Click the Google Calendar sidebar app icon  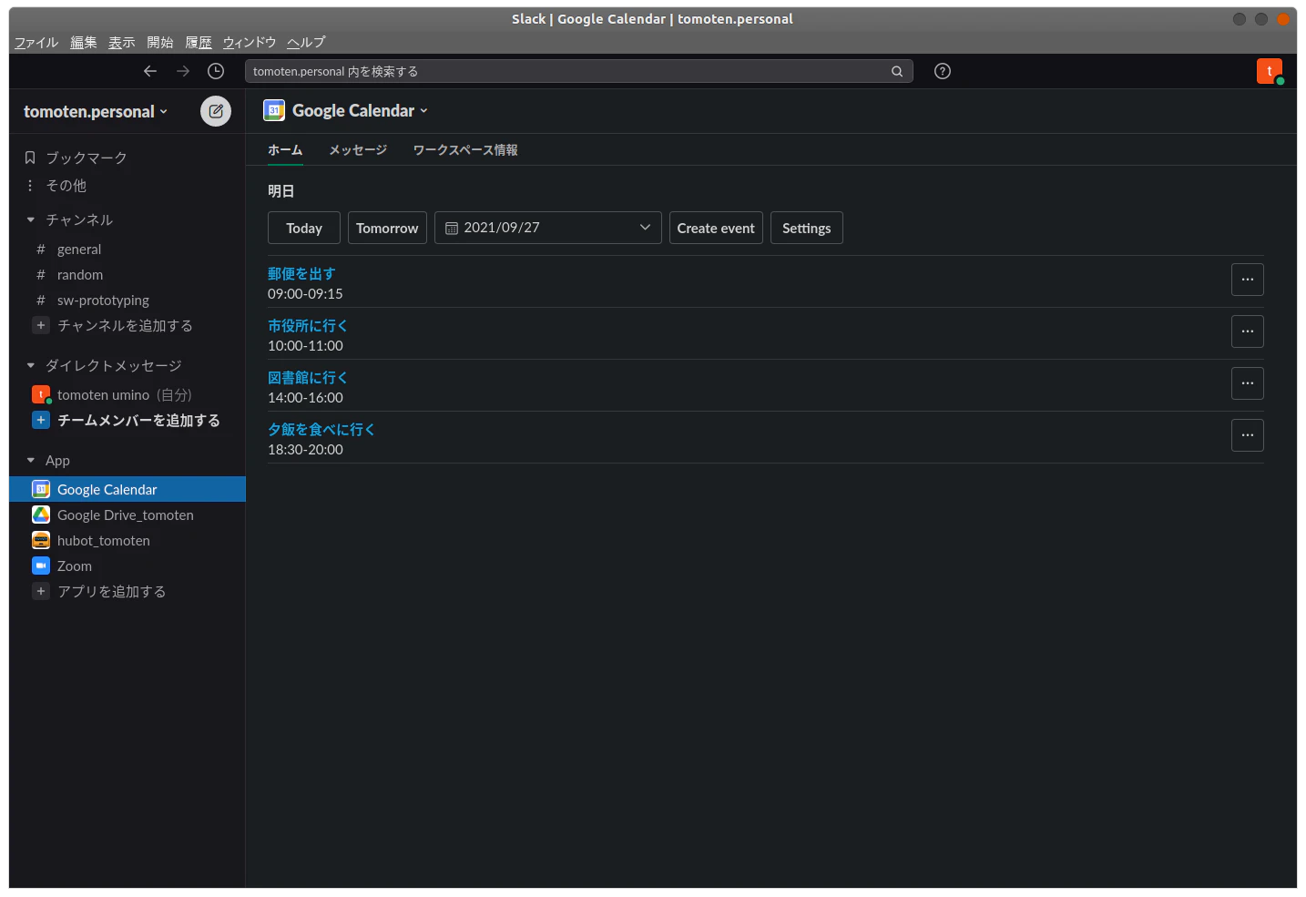(x=41, y=489)
